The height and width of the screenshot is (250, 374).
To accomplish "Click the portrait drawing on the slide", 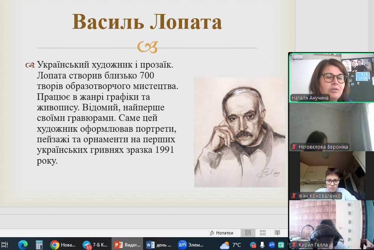I will point(240,132).
